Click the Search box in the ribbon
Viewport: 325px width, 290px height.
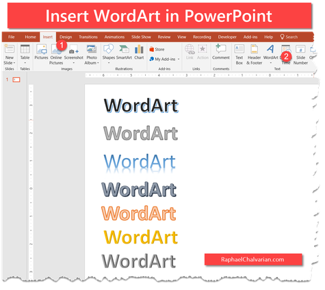point(289,37)
